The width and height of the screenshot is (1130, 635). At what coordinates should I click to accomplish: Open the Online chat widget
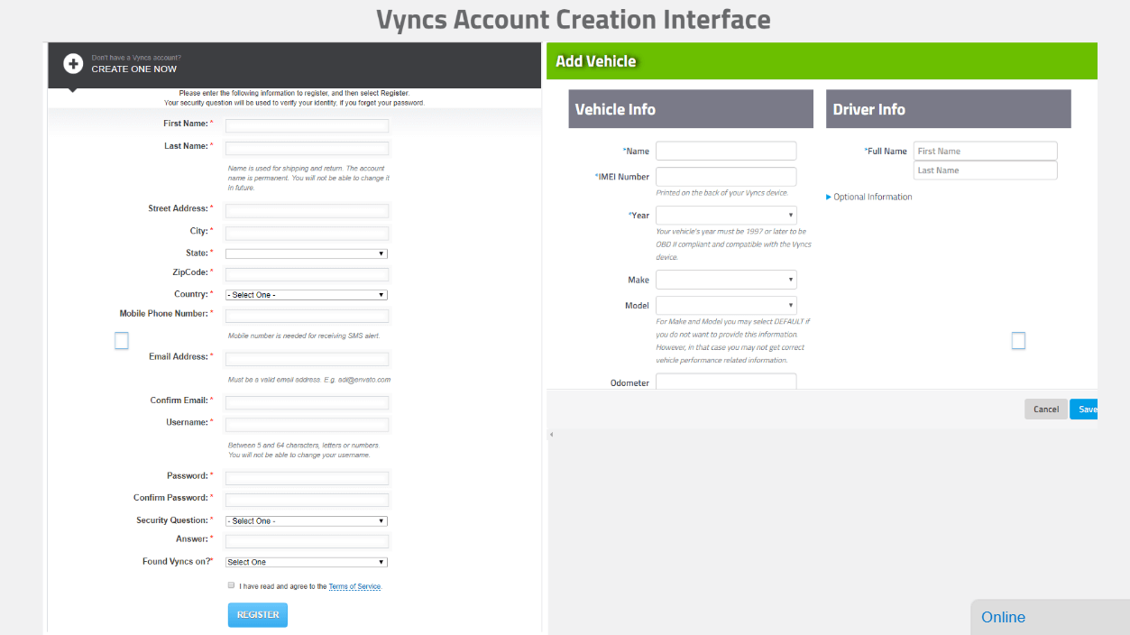click(x=1051, y=617)
